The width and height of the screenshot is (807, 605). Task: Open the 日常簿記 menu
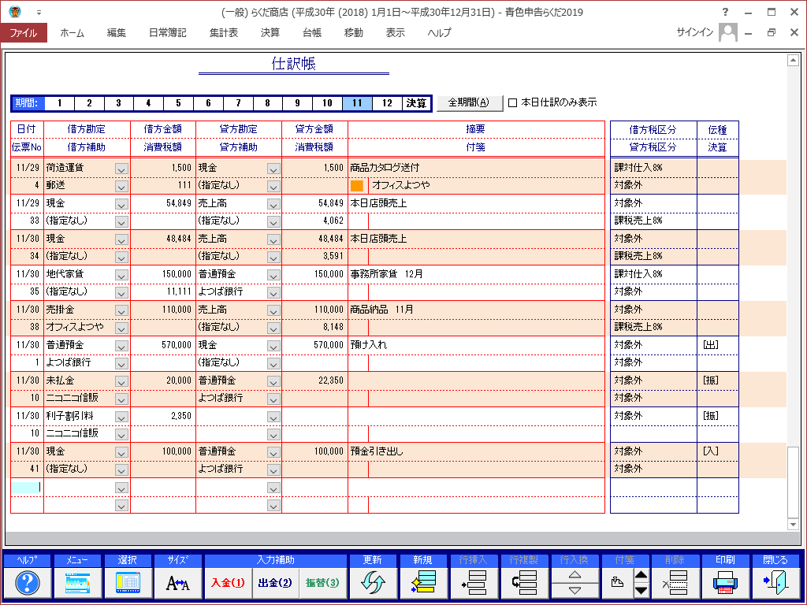[167, 33]
